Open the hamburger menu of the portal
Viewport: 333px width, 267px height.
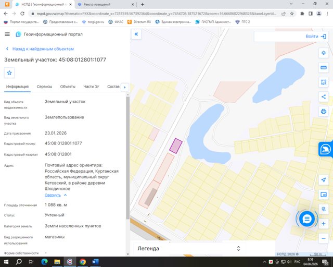click(x=7, y=34)
